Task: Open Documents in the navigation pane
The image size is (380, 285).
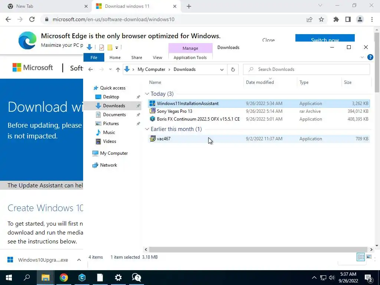Action: point(114,115)
